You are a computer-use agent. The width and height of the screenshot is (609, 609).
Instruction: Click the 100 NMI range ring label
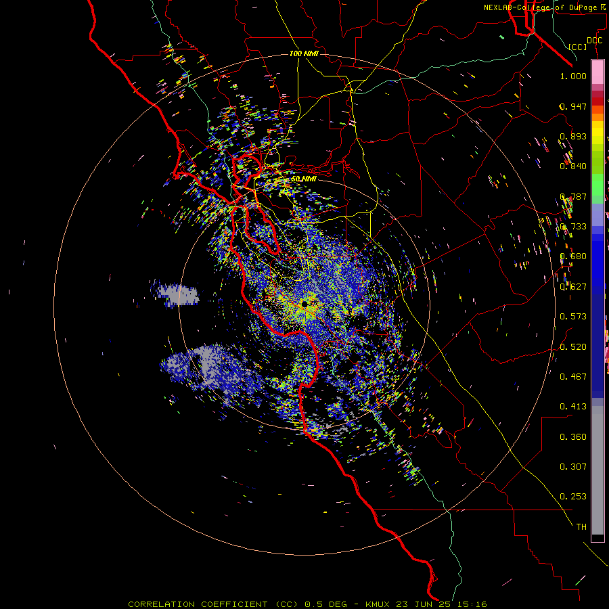pos(304,53)
